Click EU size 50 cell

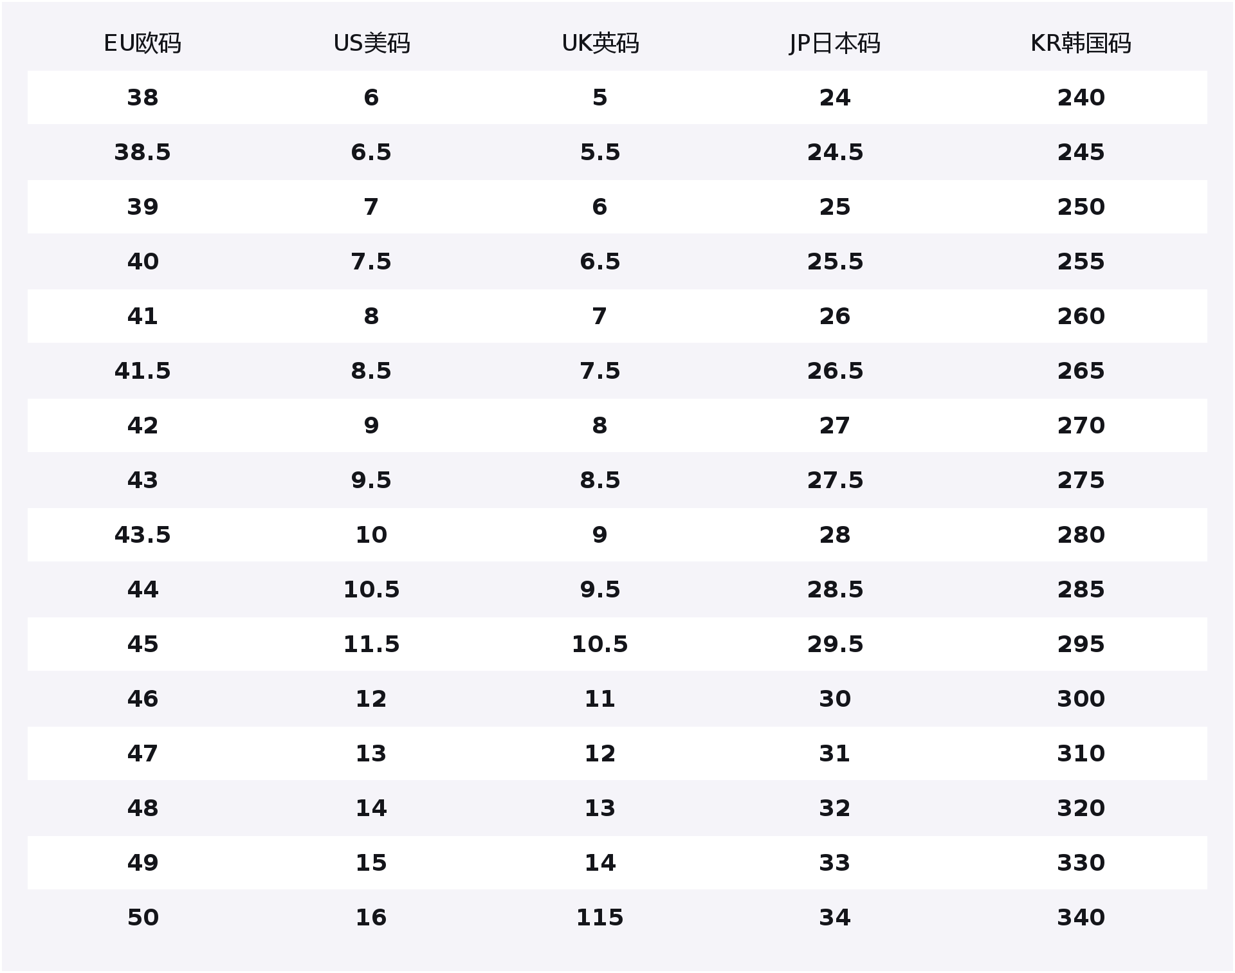point(142,918)
